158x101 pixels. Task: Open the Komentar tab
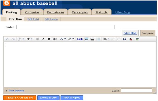32,12
